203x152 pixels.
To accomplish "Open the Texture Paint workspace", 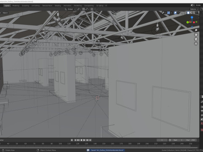I will (47, 5).
